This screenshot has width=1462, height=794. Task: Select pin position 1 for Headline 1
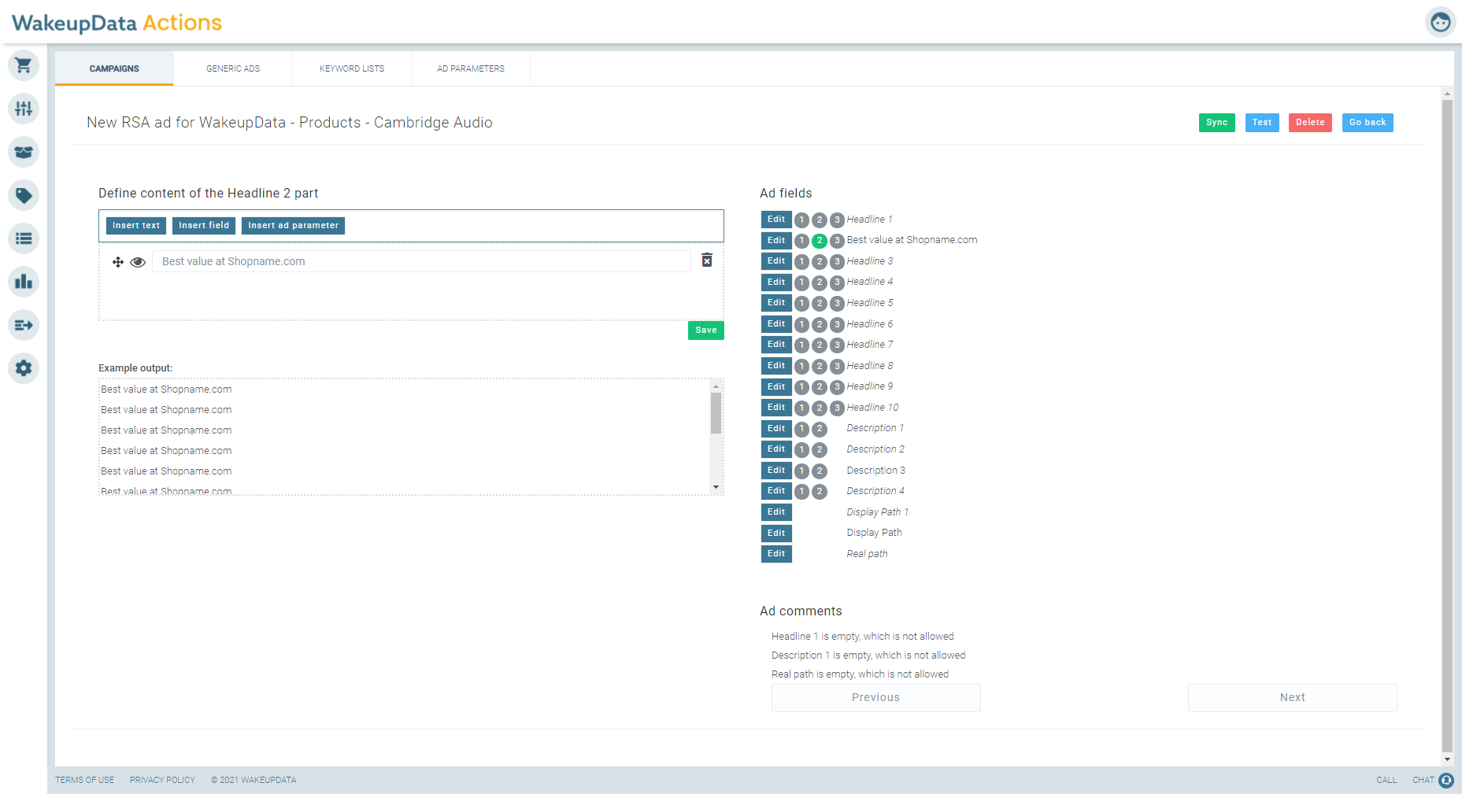click(x=801, y=220)
